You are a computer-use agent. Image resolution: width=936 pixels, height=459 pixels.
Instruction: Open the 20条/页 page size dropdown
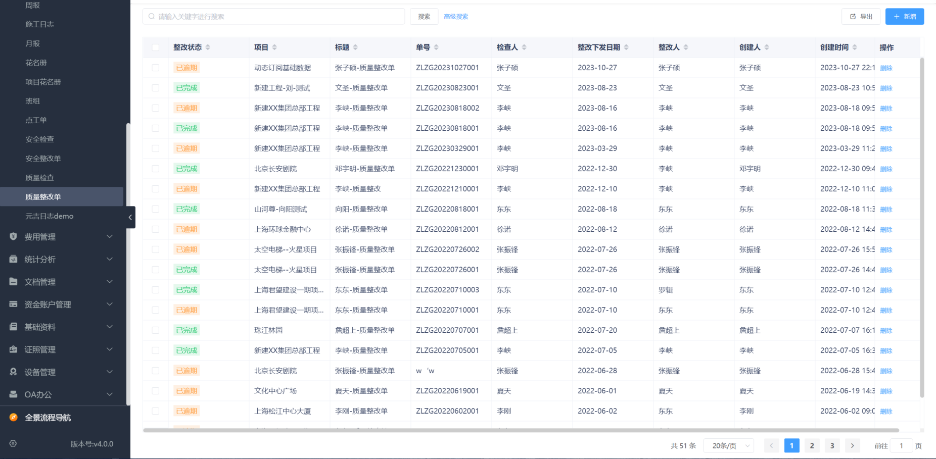[x=728, y=445]
